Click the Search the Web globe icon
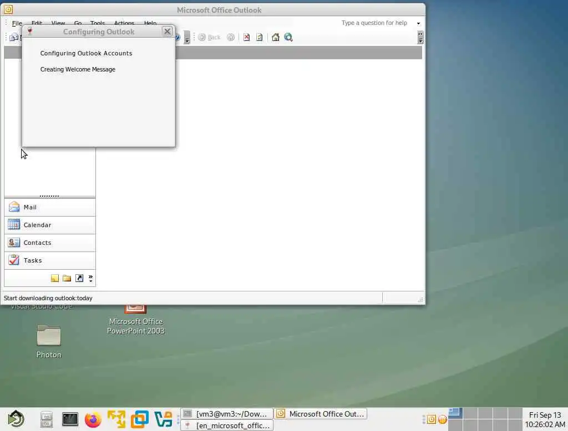 pos(288,37)
